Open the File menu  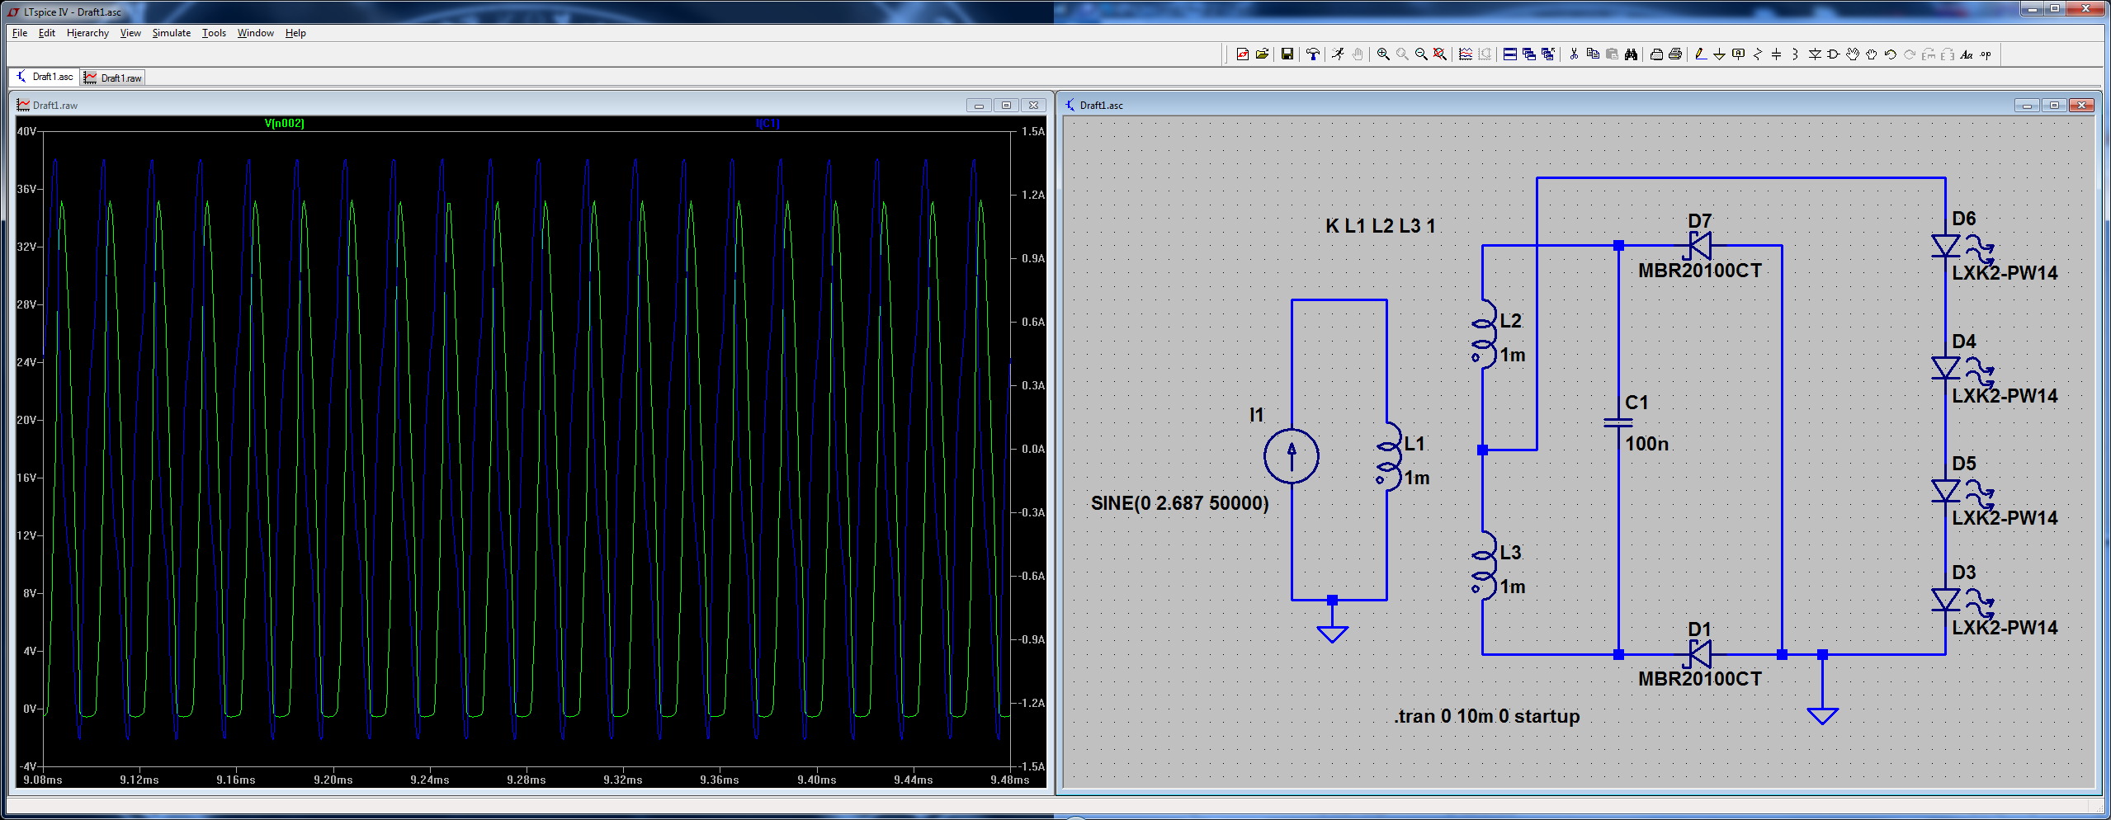point(20,33)
